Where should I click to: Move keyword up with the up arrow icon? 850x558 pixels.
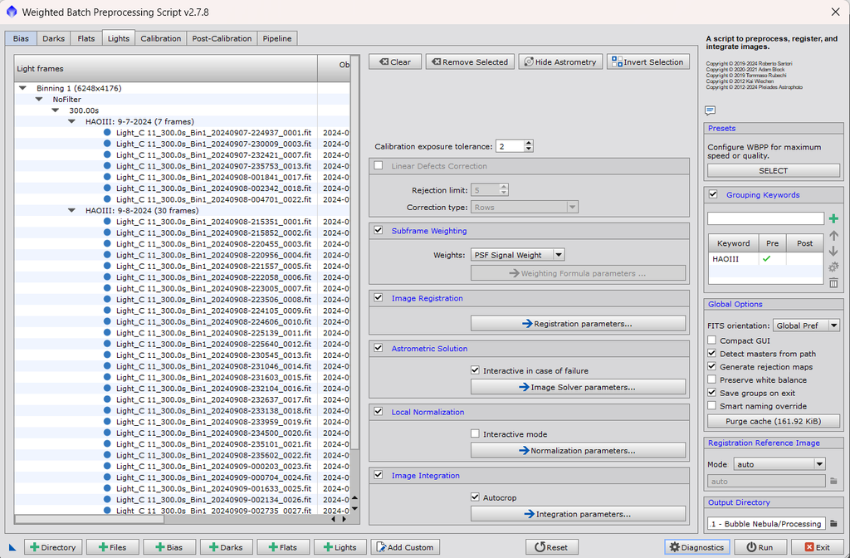(x=833, y=236)
